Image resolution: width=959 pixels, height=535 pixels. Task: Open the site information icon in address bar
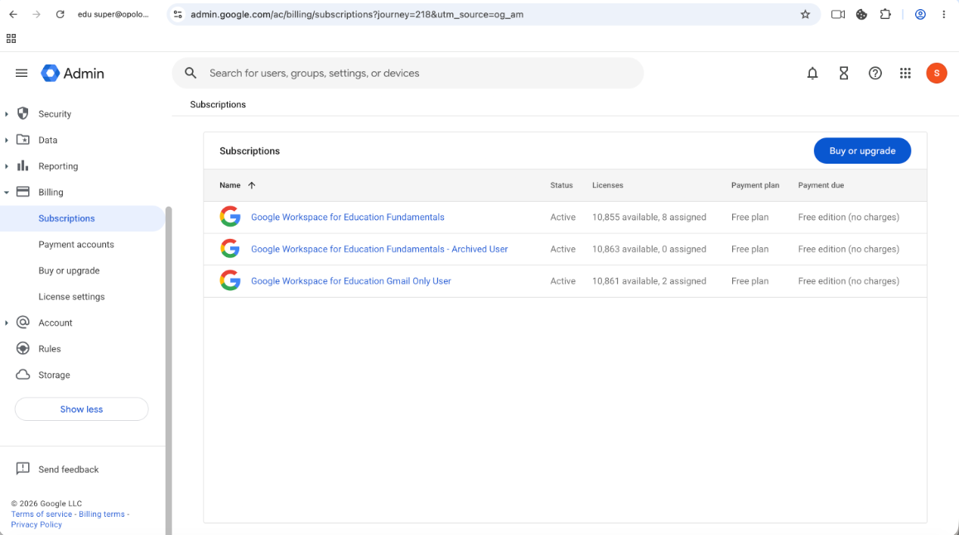point(178,14)
